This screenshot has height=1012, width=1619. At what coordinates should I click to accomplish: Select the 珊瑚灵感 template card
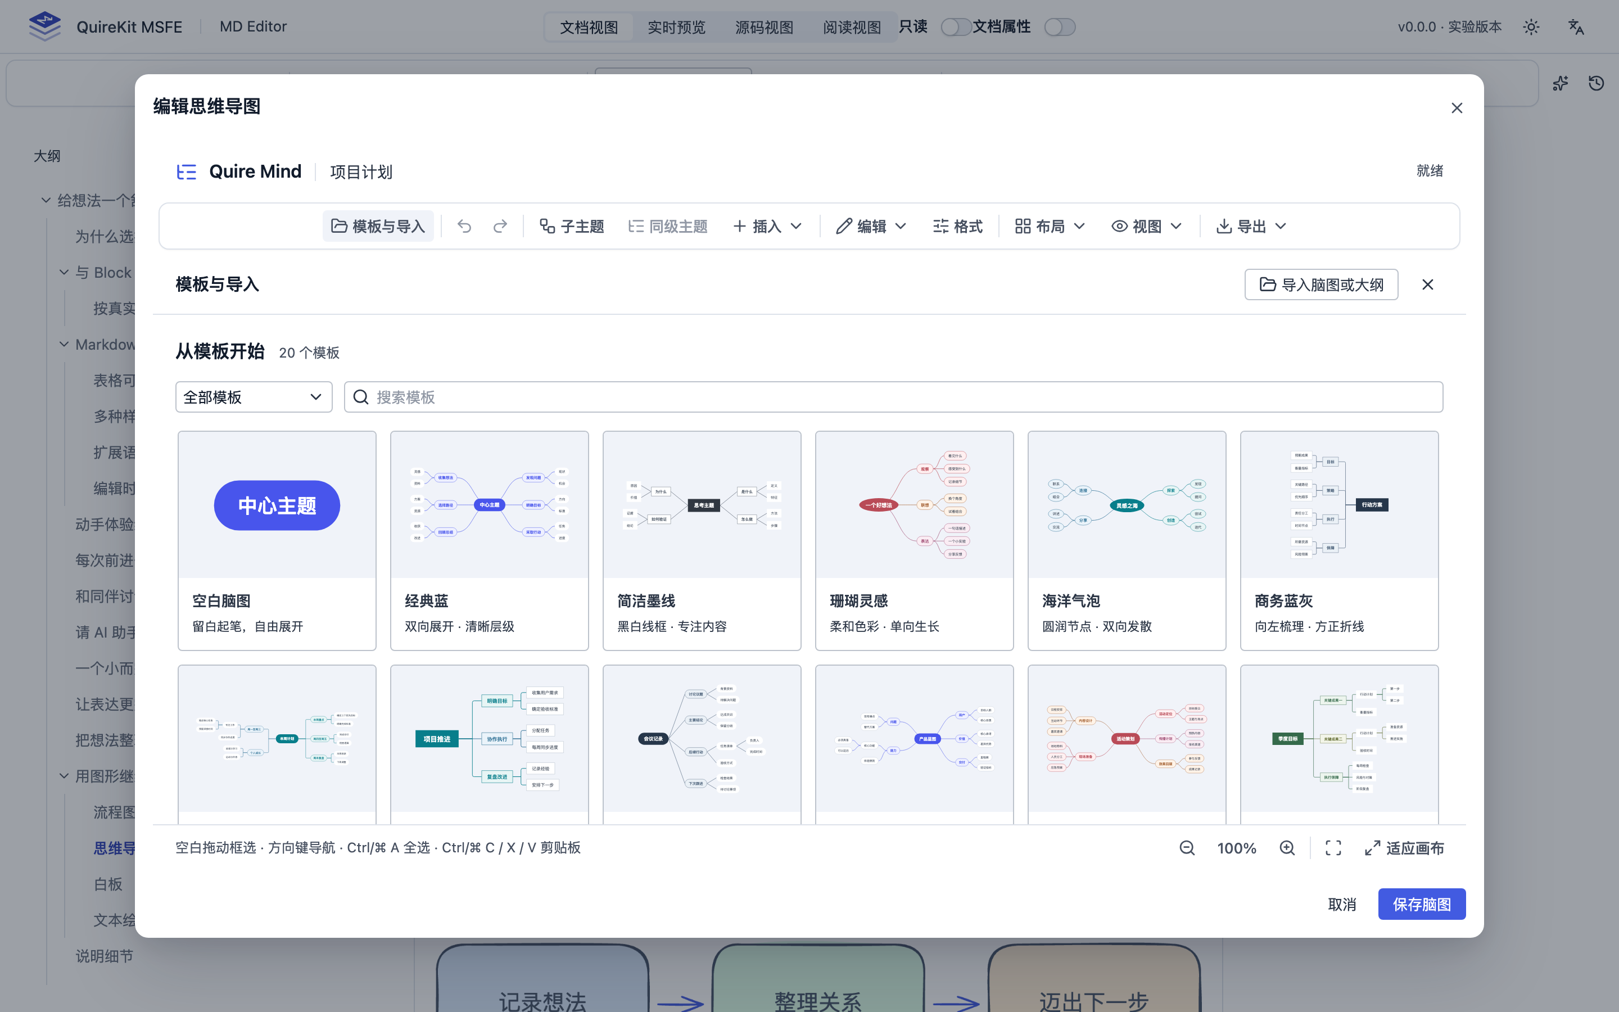coord(914,540)
